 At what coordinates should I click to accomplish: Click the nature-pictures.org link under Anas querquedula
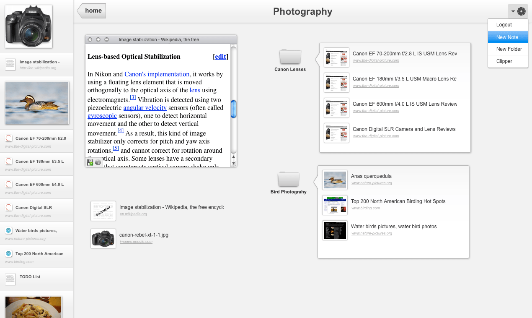tap(372, 183)
